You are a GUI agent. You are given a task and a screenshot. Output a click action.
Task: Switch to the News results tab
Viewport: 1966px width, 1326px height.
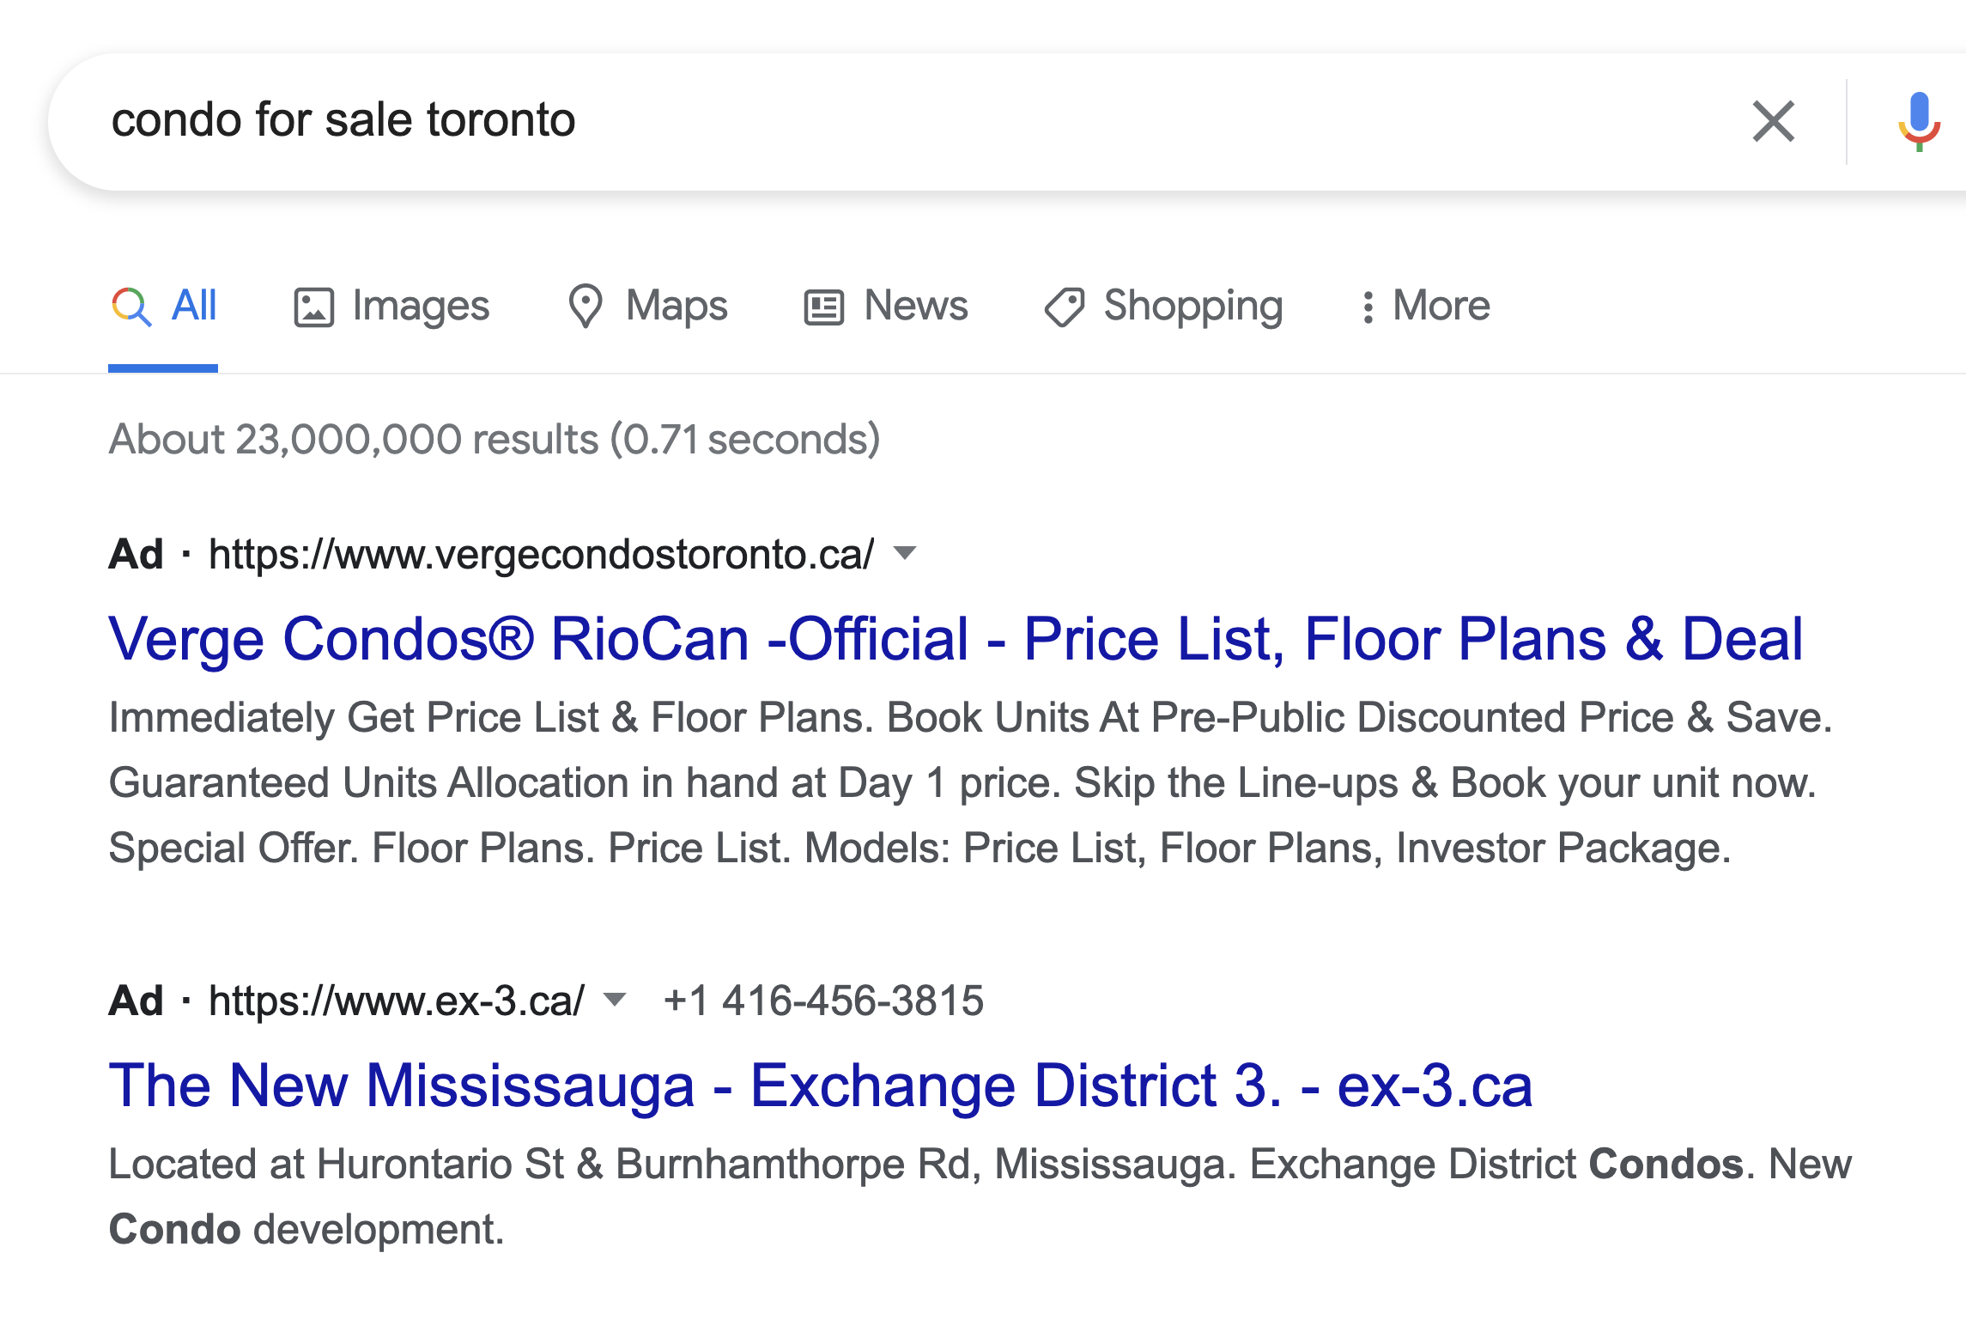click(915, 306)
